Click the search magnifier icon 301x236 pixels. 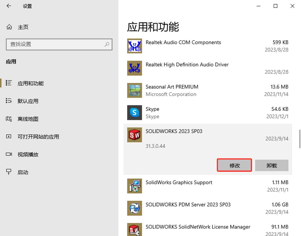(107, 44)
